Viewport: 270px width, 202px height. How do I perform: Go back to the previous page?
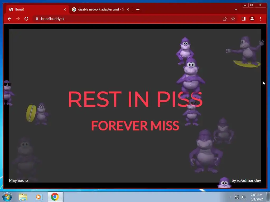(x=9, y=19)
